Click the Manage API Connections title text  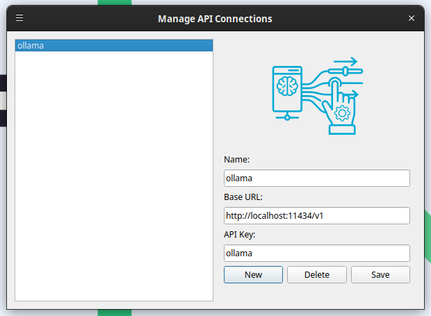click(215, 19)
